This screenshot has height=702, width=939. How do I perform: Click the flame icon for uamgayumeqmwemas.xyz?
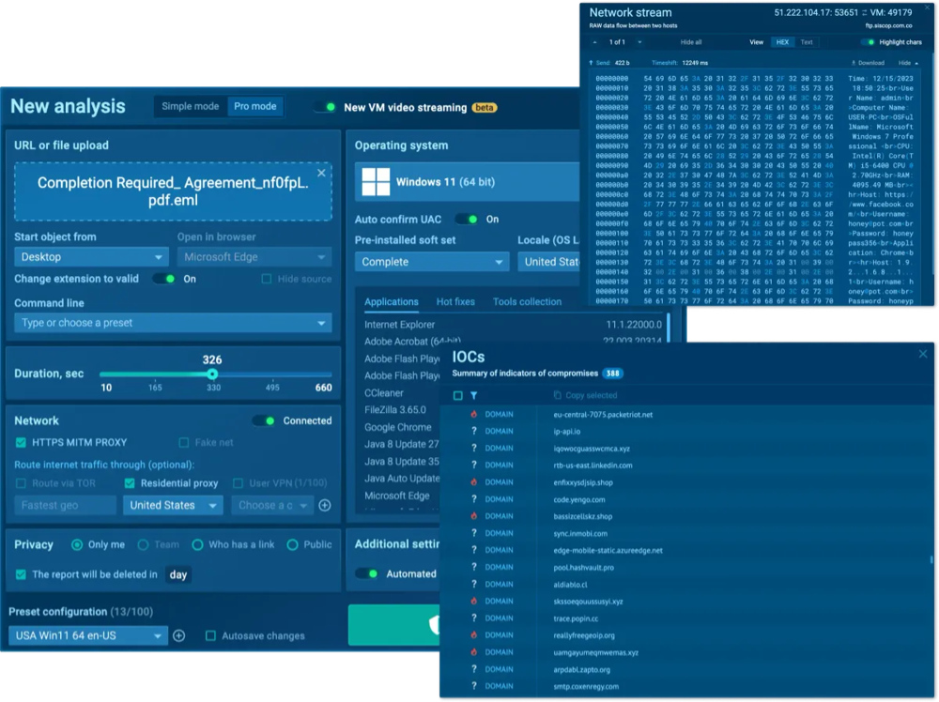(x=473, y=651)
